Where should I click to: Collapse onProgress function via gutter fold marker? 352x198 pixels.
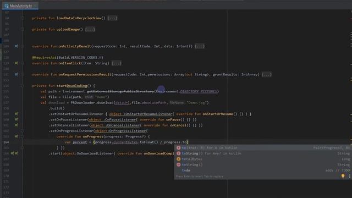pyautogui.click(x=22, y=136)
